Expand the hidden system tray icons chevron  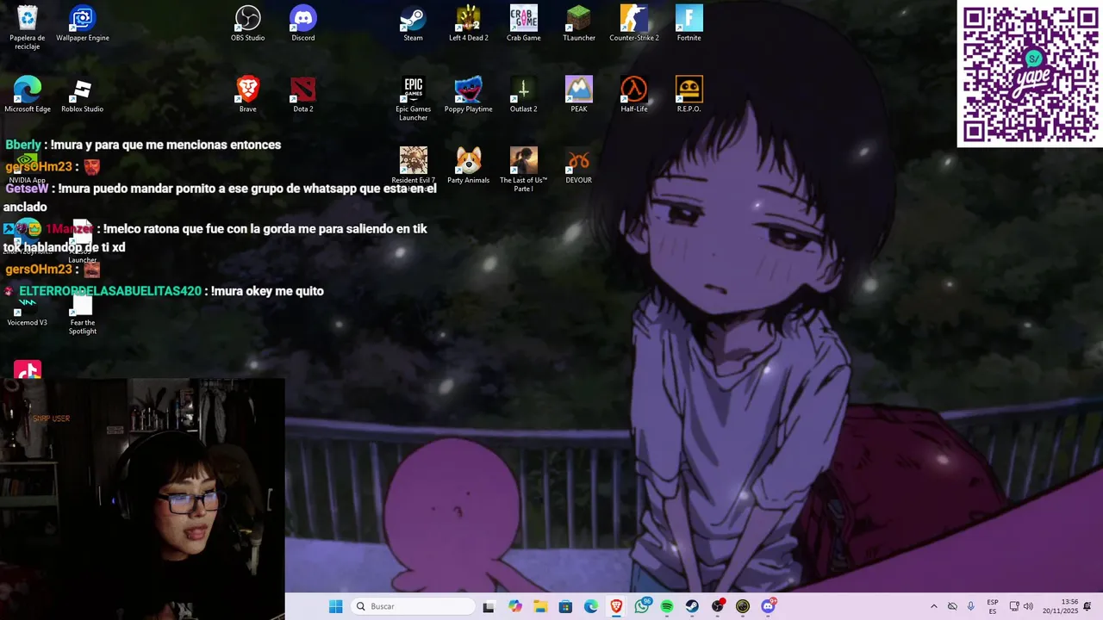pyautogui.click(x=933, y=606)
